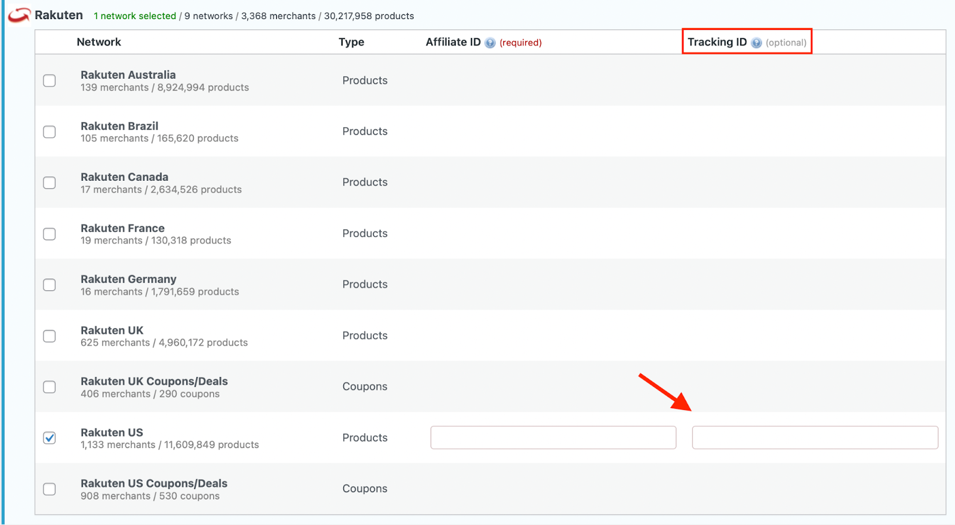Viewport: 955px width, 525px height.
Task: Enable the Rakuten France checkbox
Action: (x=50, y=234)
